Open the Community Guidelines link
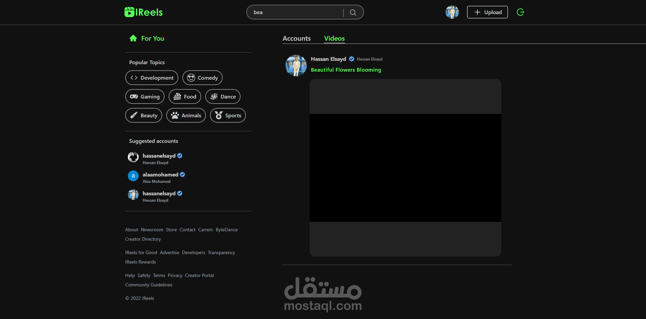The width and height of the screenshot is (646, 319). [149, 285]
